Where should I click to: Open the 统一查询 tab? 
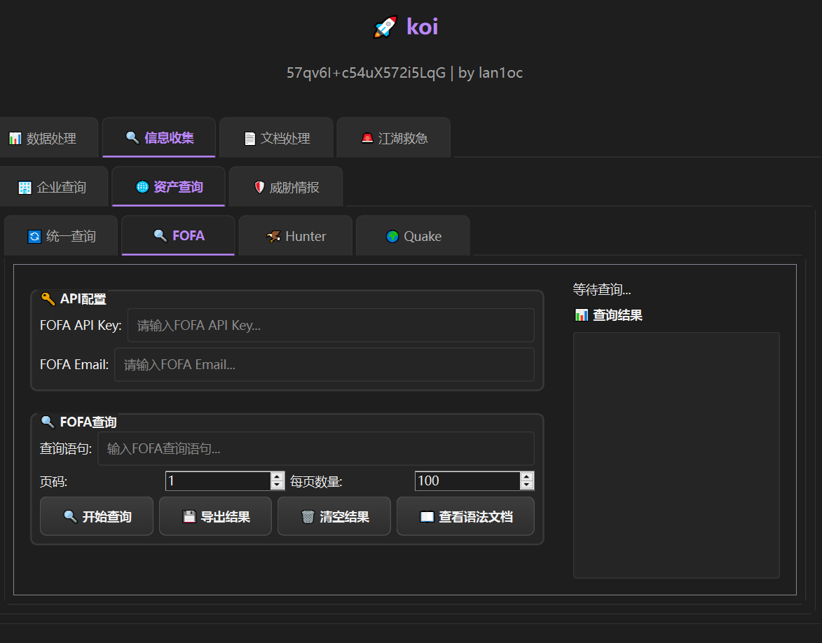(x=62, y=236)
